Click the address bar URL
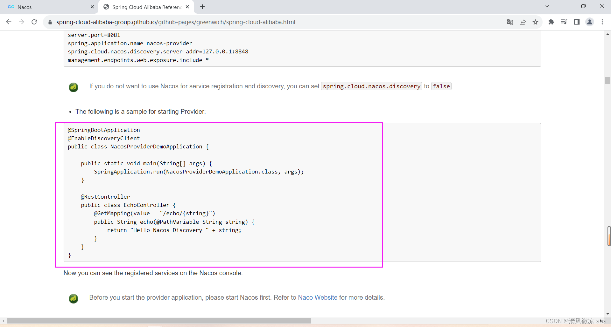The height and width of the screenshot is (327, 611). click(x=176, y=22)
